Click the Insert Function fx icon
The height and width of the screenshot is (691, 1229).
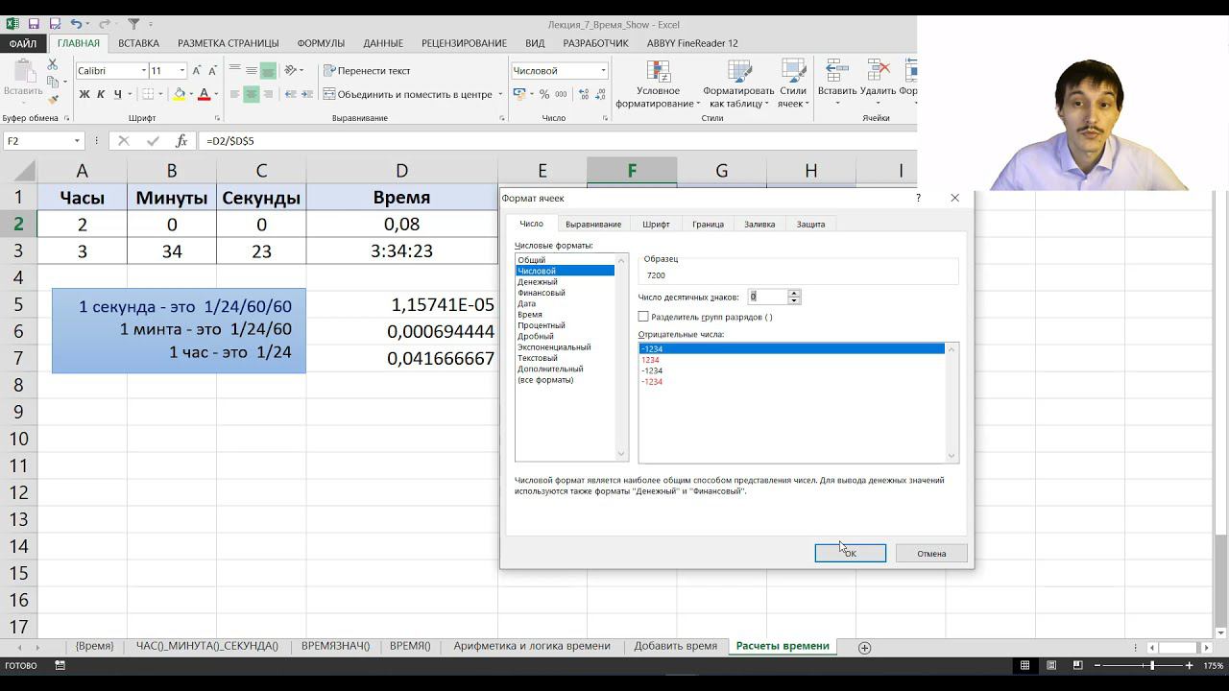181,141
